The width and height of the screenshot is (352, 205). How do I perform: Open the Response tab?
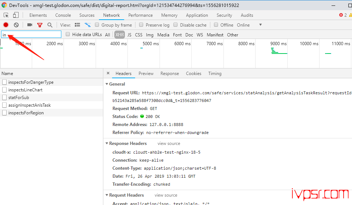pos(170,74)
